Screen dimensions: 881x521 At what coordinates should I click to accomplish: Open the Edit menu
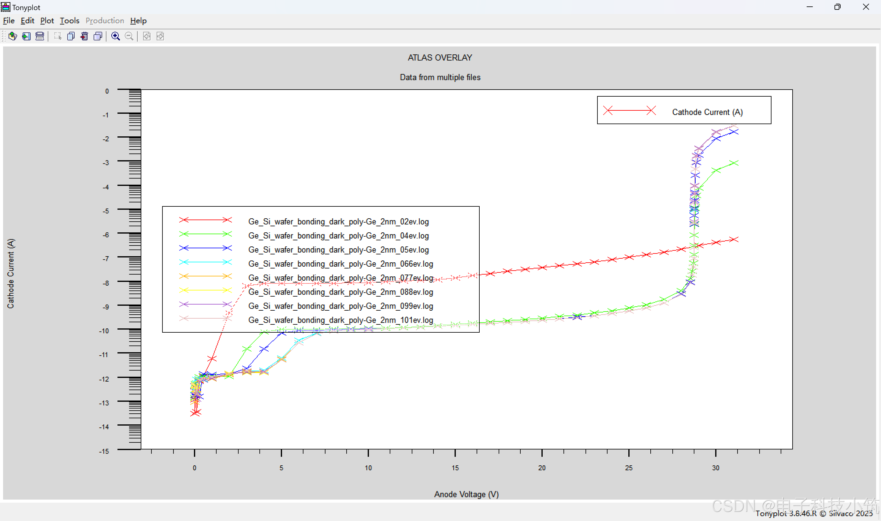(x=28, y=21)
